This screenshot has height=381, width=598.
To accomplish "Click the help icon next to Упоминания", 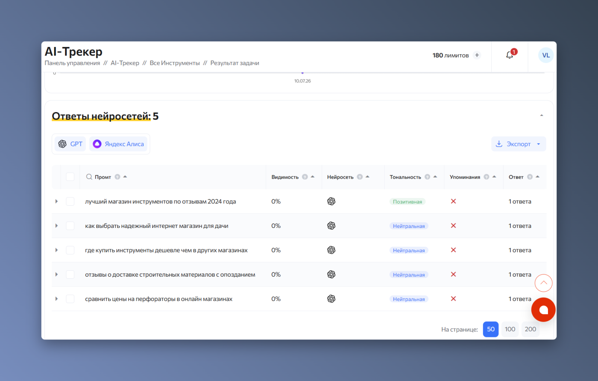I will 486,177.
